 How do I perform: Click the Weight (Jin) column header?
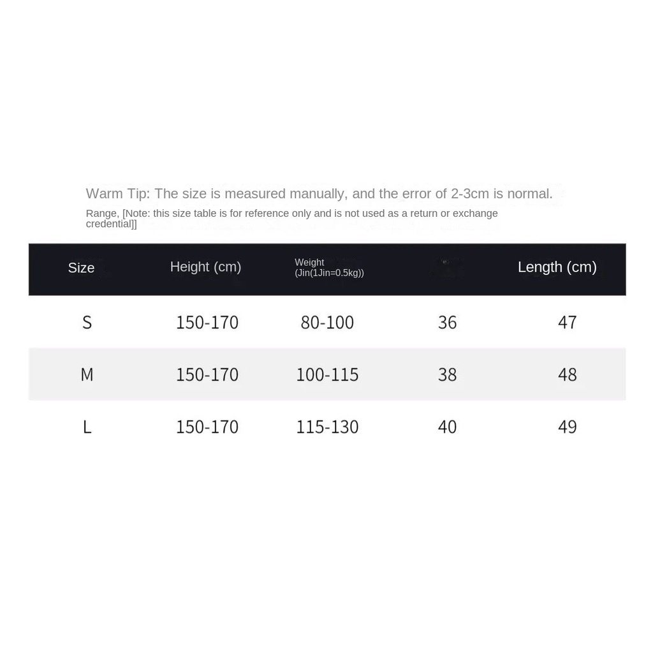[x=329, y=268]
